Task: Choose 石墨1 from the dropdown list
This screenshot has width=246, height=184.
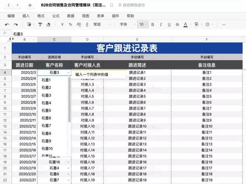Action: coord(52,80)
